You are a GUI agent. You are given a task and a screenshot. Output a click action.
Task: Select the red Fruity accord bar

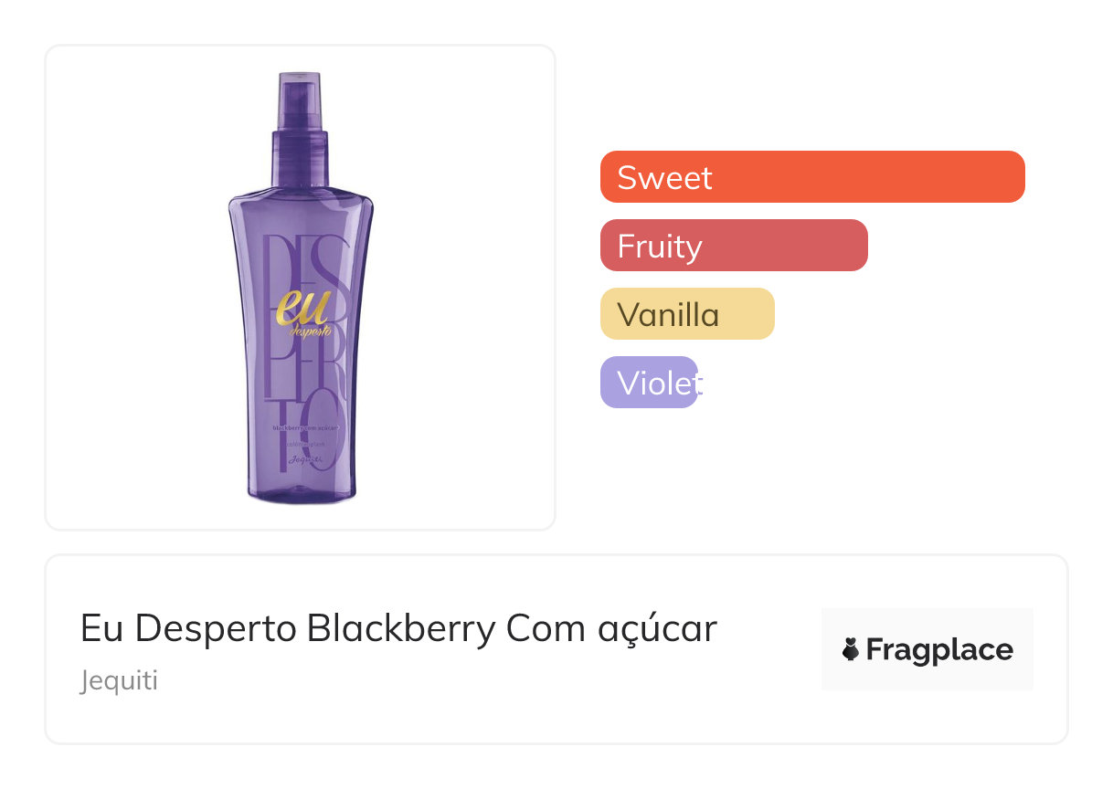point(786,245)
